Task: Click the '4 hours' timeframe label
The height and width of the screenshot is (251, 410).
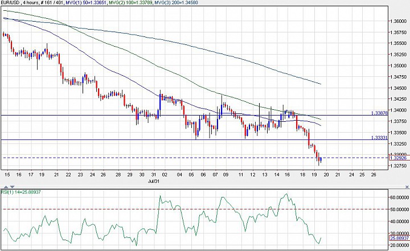Action: click(x=30, y=3)
